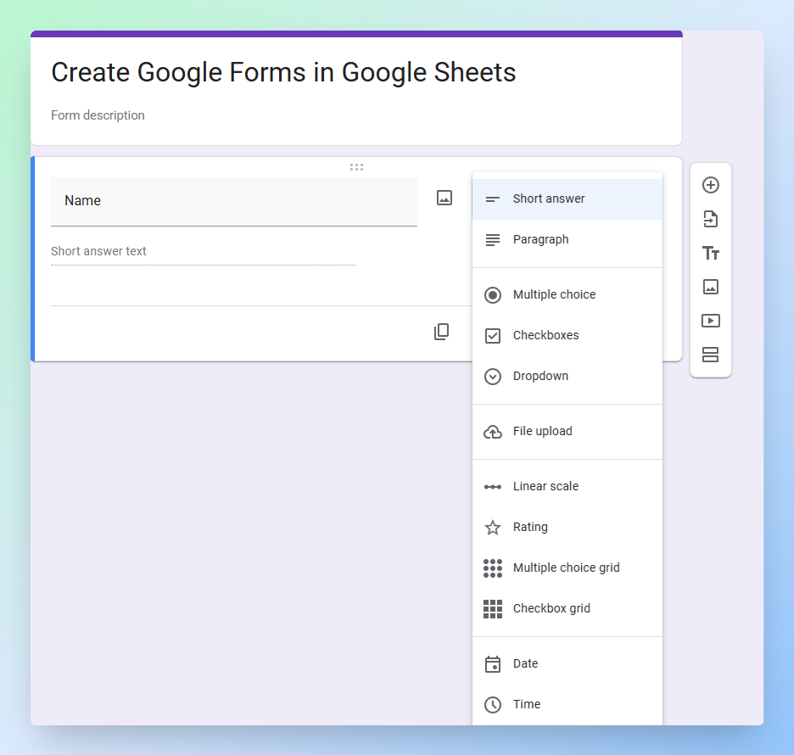Grab the question drag handle dots
The image size is (794, 755).
[x=356, y=167]
